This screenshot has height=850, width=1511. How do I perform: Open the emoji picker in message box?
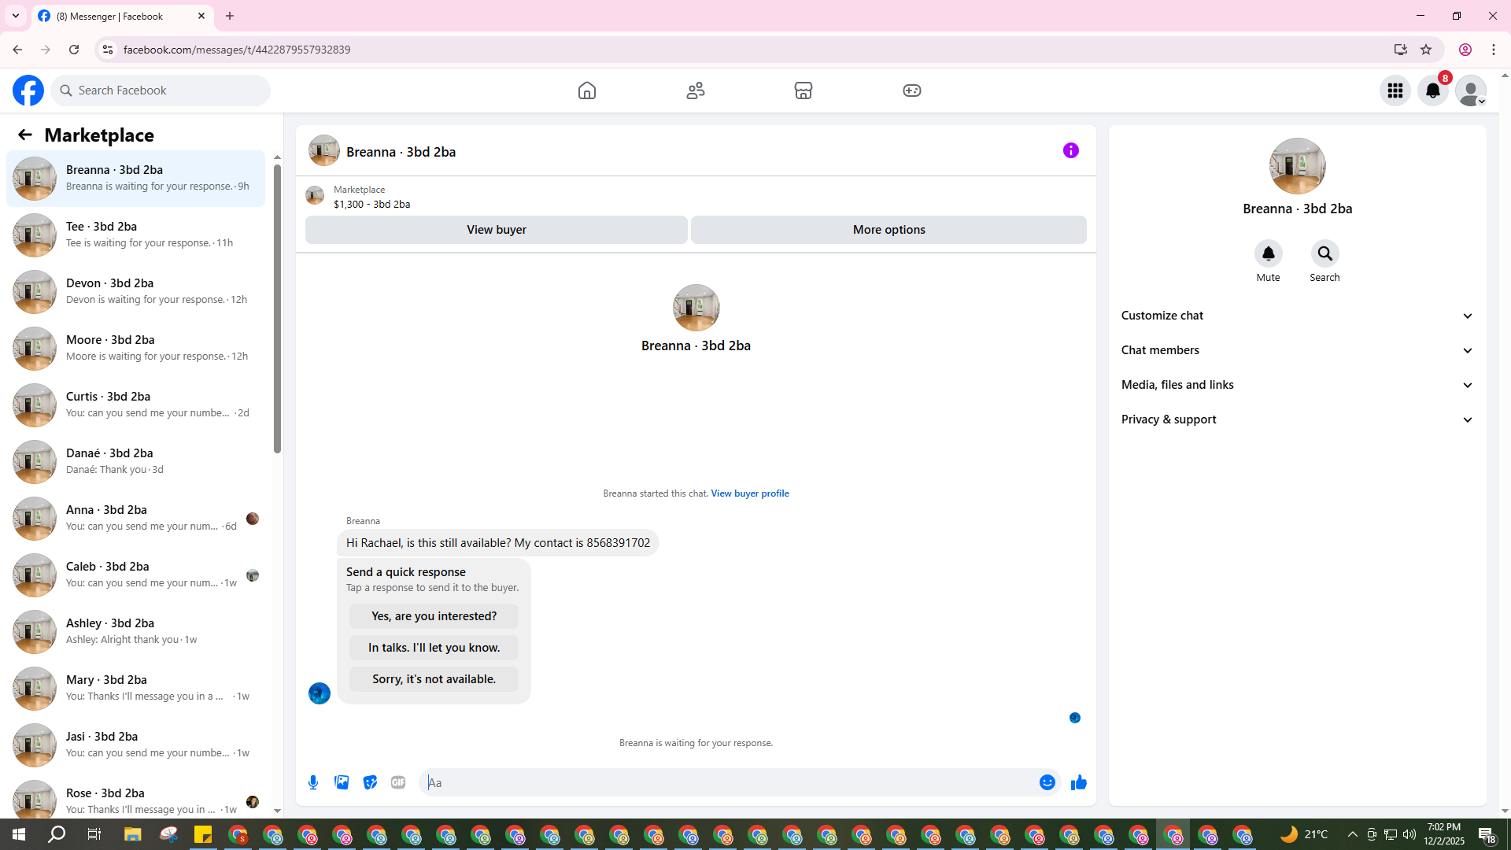coord(1047,782)
